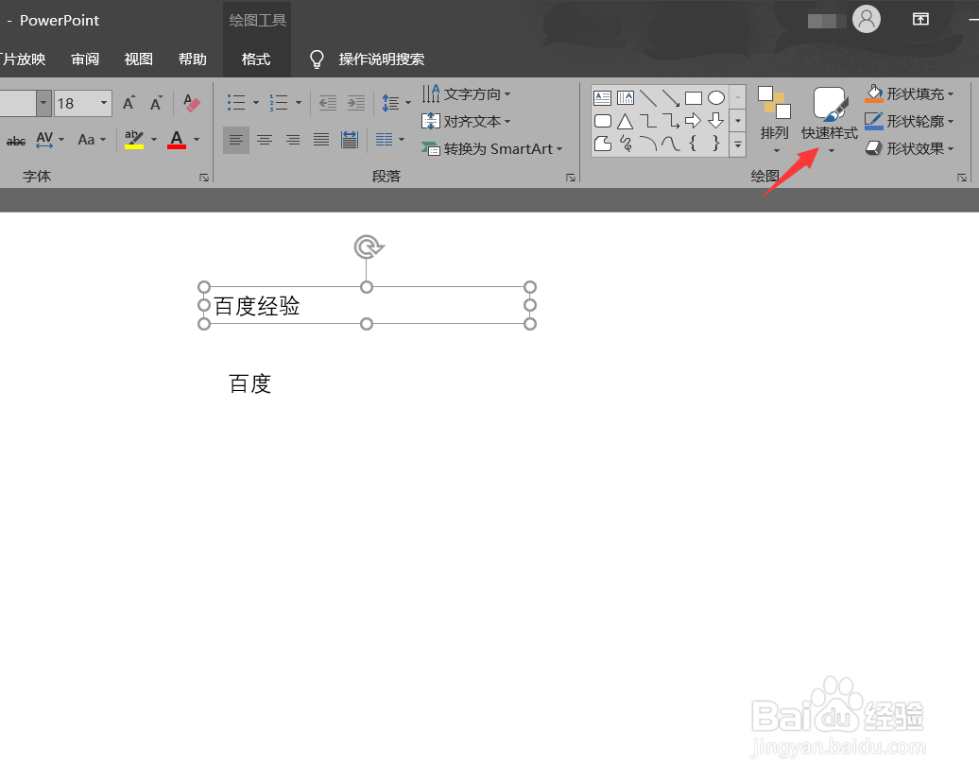Select the curve shape
This screenshot has width=979, height=781.
point(671,144)
